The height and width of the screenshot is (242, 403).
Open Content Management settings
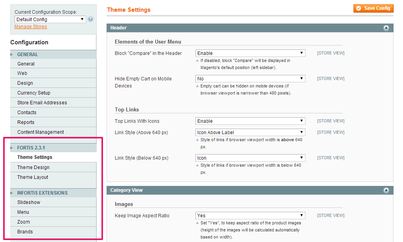(x=40, y=132)
